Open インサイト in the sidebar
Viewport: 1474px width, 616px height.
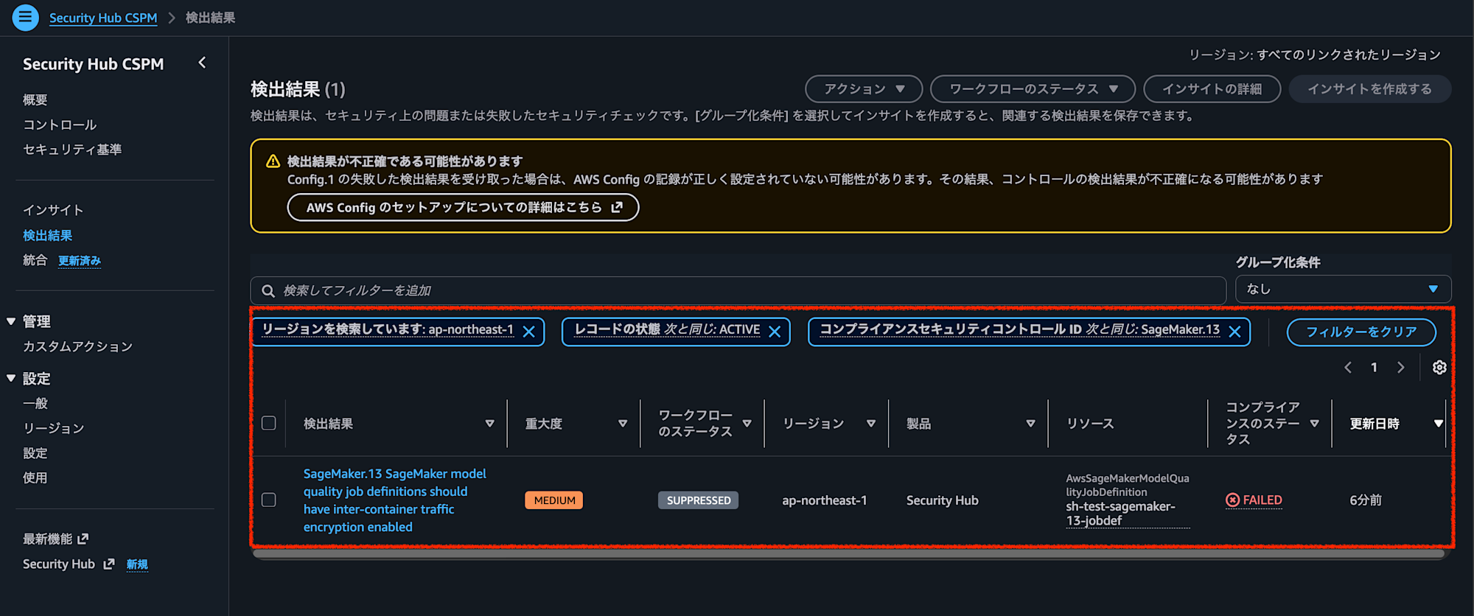point(53,210)
